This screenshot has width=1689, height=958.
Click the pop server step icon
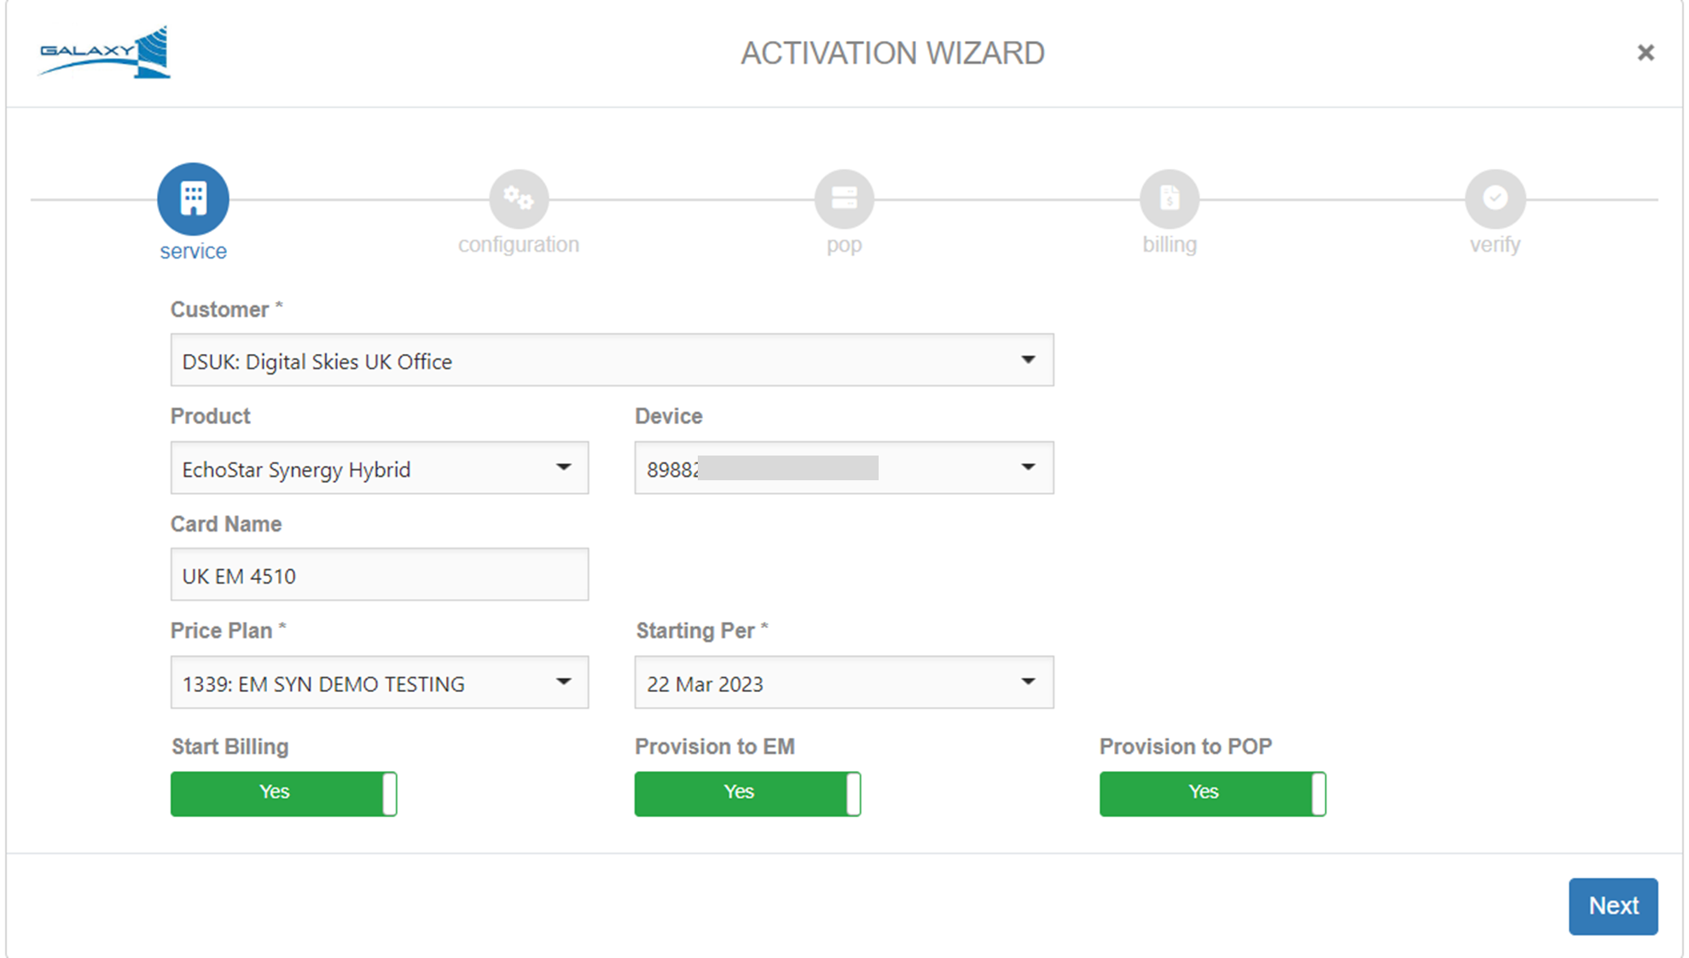844,198
